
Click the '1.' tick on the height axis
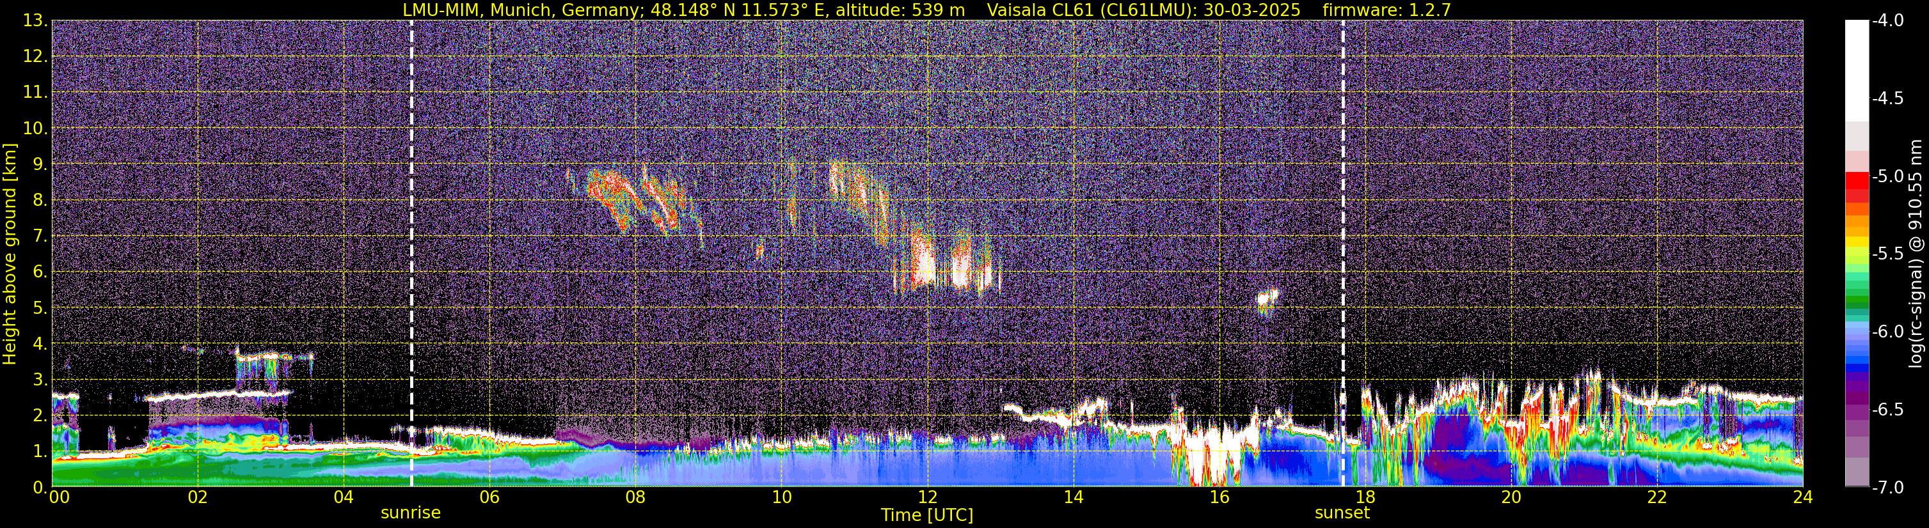coord(40,451)
